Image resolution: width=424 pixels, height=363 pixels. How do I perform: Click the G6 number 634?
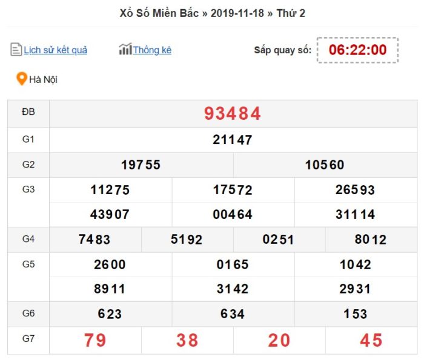coord(233,314)
